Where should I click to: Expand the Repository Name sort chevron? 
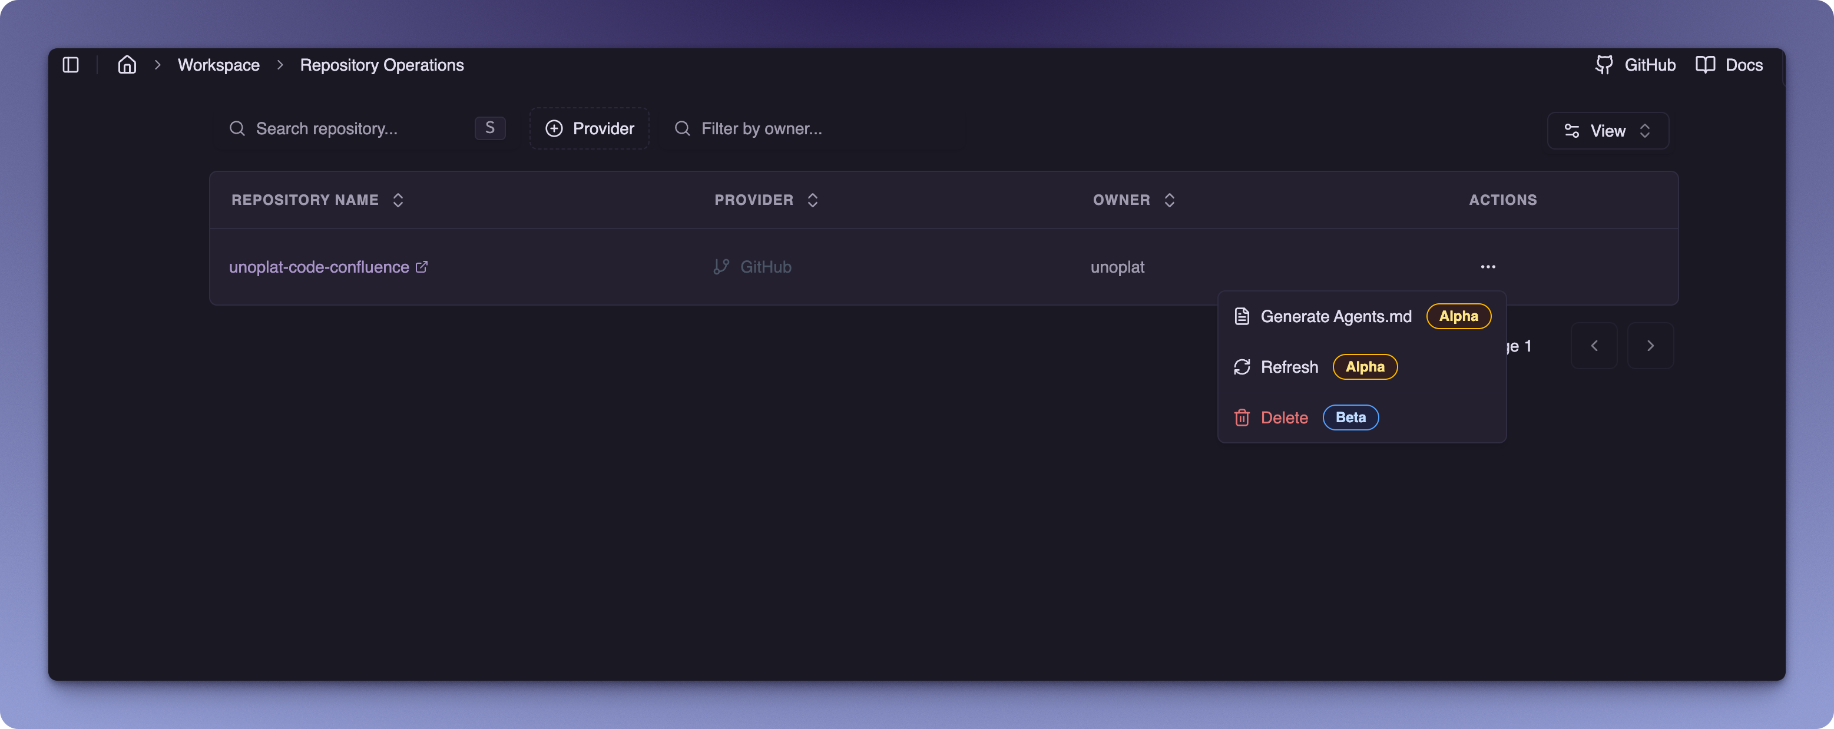coord(398,200)
